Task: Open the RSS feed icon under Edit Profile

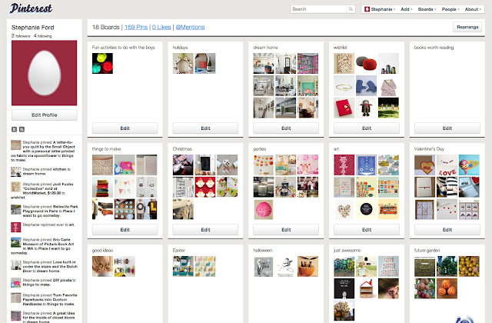Action: (22, 129)
